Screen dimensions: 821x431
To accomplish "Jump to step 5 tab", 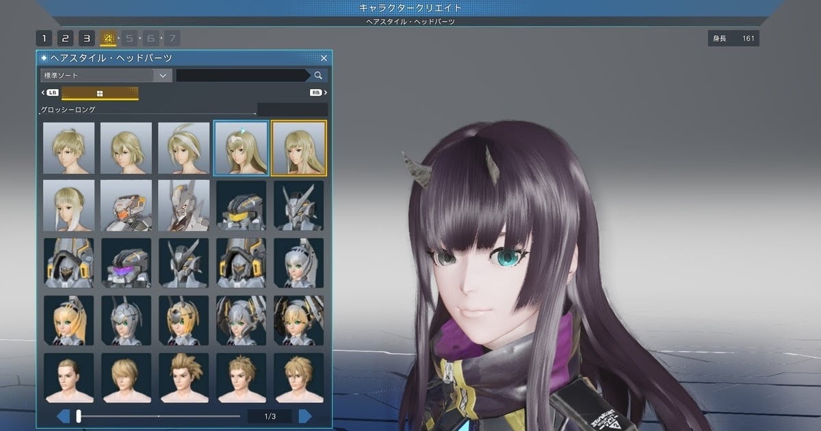I will coord(129,38).
